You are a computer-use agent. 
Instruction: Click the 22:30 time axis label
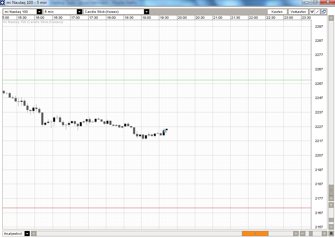[x=271, y=18]
